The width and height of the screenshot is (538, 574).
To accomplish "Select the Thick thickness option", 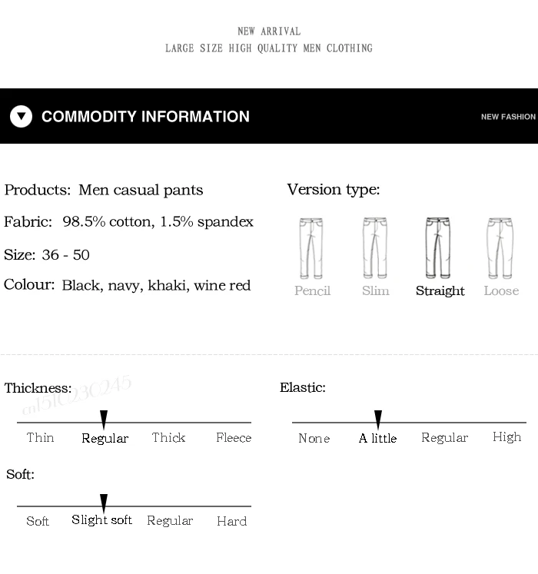I will pos(168,437).
